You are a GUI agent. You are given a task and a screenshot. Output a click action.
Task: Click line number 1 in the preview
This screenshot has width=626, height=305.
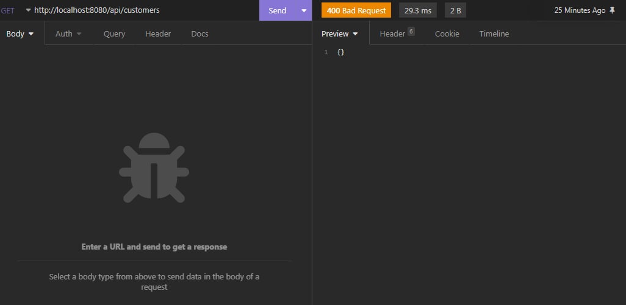point(326,52)
